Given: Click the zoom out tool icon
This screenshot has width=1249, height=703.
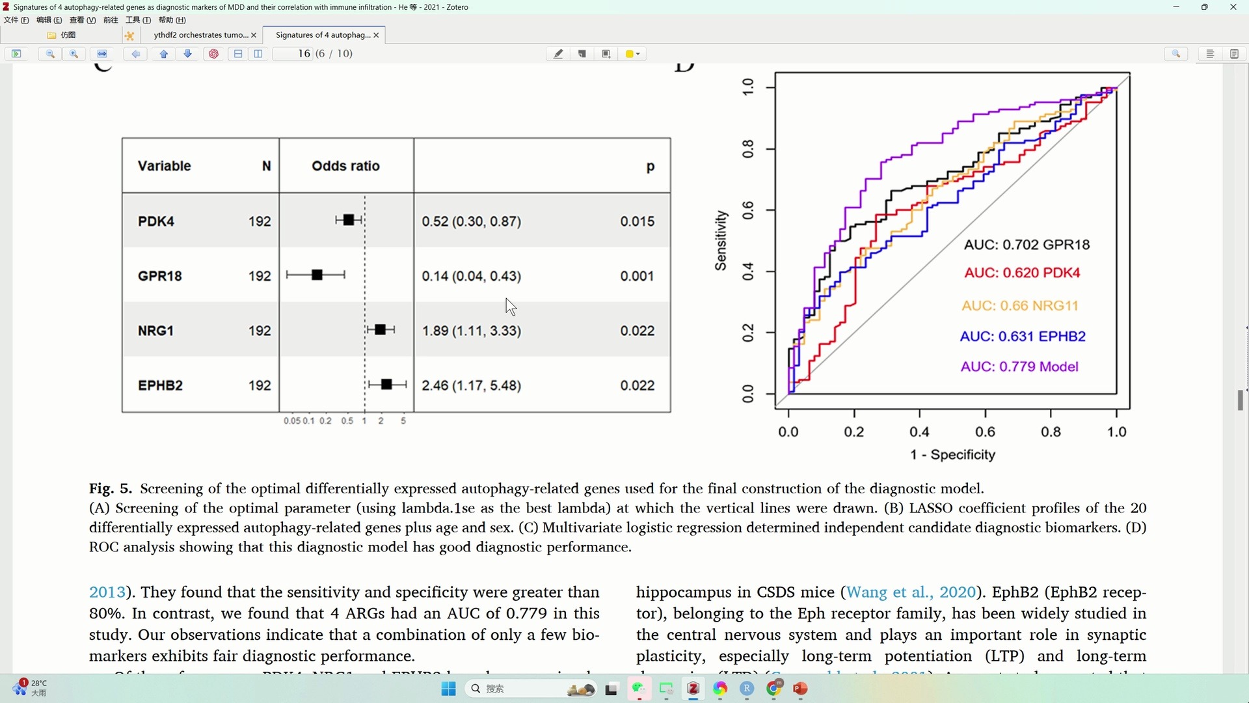Looking at the screenshot, I should point(49,53).
